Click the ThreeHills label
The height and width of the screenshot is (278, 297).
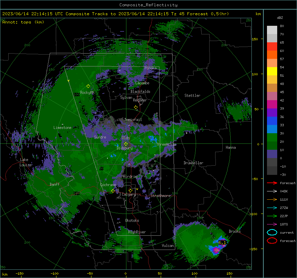[166, 144]
